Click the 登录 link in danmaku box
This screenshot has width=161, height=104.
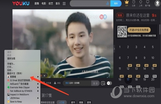[67, 83]
